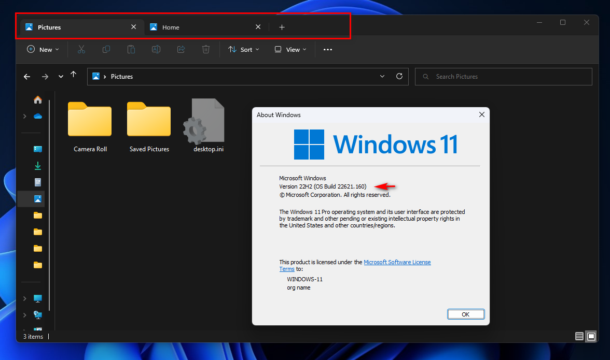The width and height of the screenshot is (610, 360).
Task: Open the Microsoft Software License link
Action: (397, 262)
